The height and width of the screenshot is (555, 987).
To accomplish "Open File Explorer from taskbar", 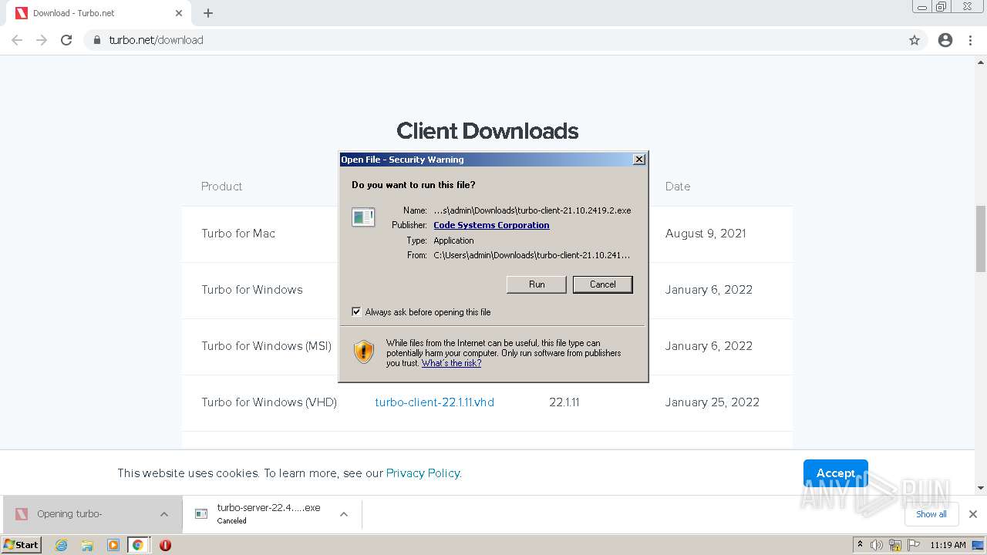I will point(87,545).
